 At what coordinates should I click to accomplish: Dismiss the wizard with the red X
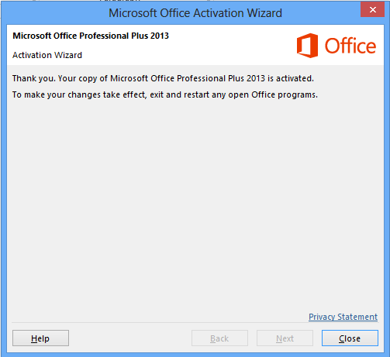372,10
